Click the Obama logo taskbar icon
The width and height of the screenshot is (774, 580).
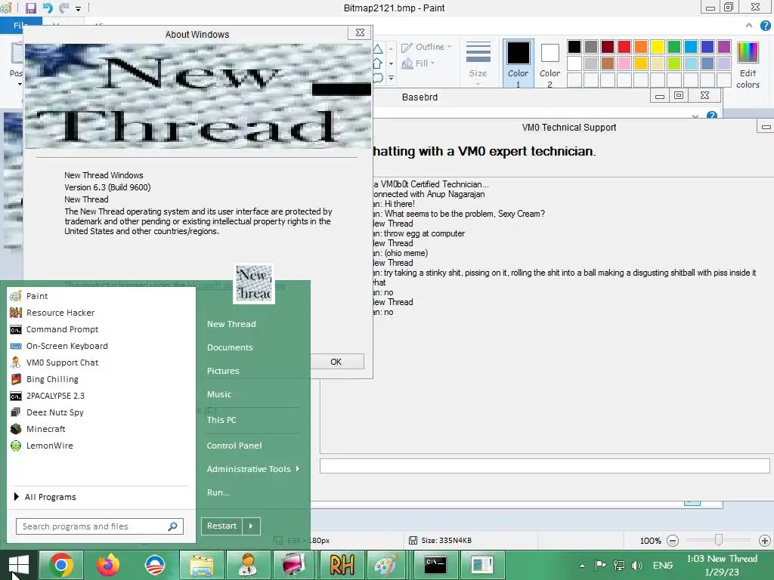pyautogui.click(x=154, y=565)
